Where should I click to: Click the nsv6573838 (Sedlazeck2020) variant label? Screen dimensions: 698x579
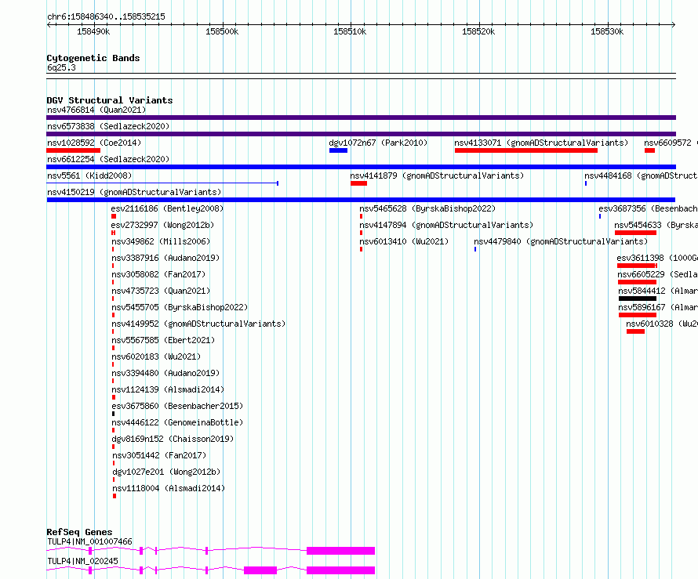[x=108, y=126]
